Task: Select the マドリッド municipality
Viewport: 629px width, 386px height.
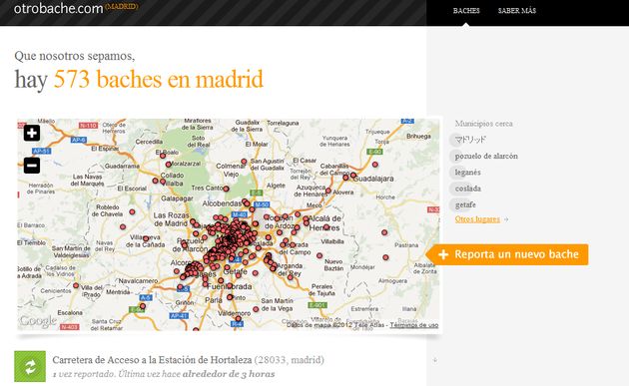Action: (470, 140)
